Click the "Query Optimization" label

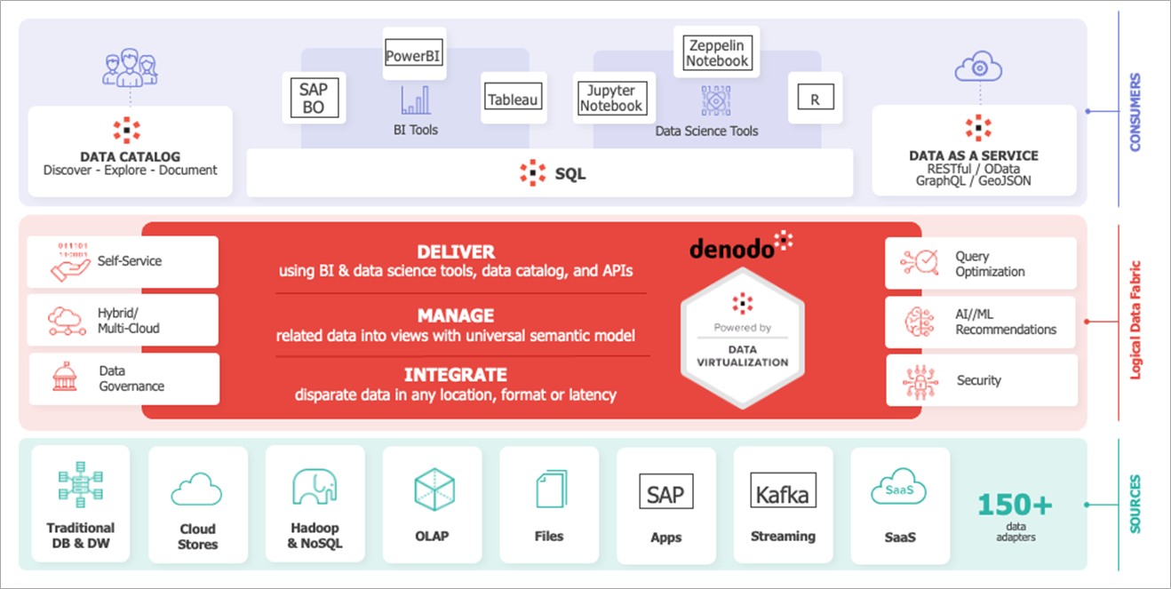(991, 264)
